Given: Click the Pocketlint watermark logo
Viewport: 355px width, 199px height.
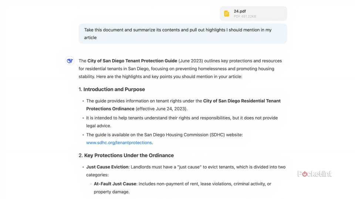Looking at the screenshot, I should tap(315, 174).
